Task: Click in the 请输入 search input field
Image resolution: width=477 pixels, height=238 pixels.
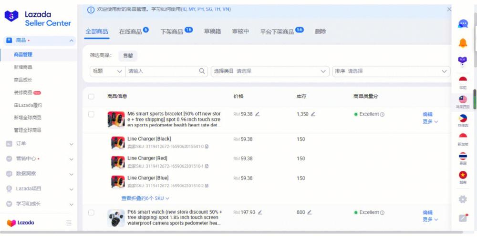Action: coord(163,71)
